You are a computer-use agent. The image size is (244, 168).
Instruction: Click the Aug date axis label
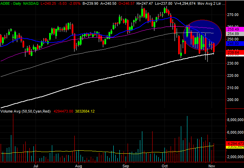point(78,166)
